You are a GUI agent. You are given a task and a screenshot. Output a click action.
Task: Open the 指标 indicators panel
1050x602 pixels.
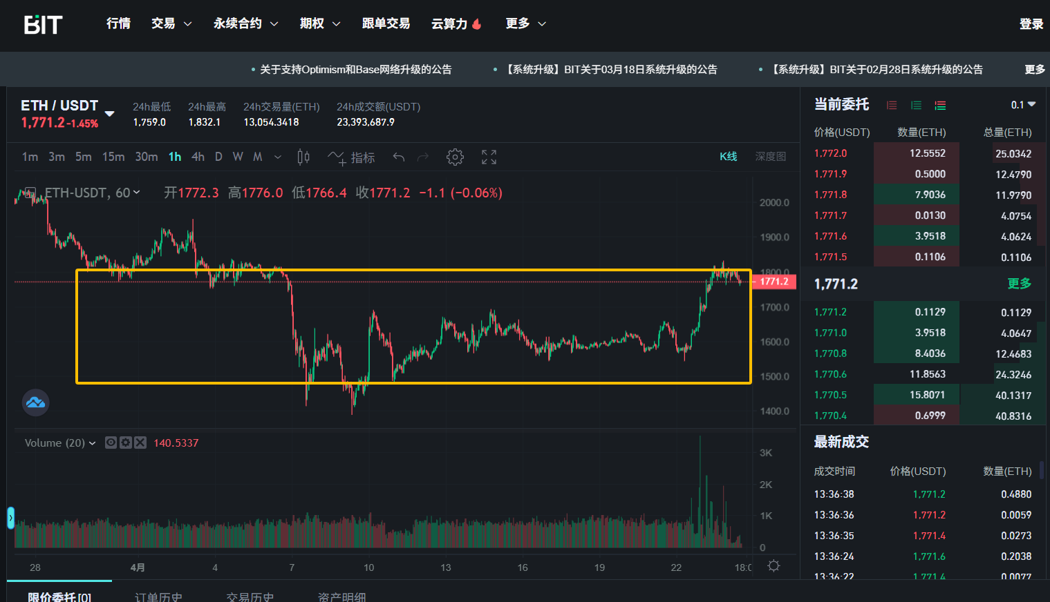coord(352,158)
